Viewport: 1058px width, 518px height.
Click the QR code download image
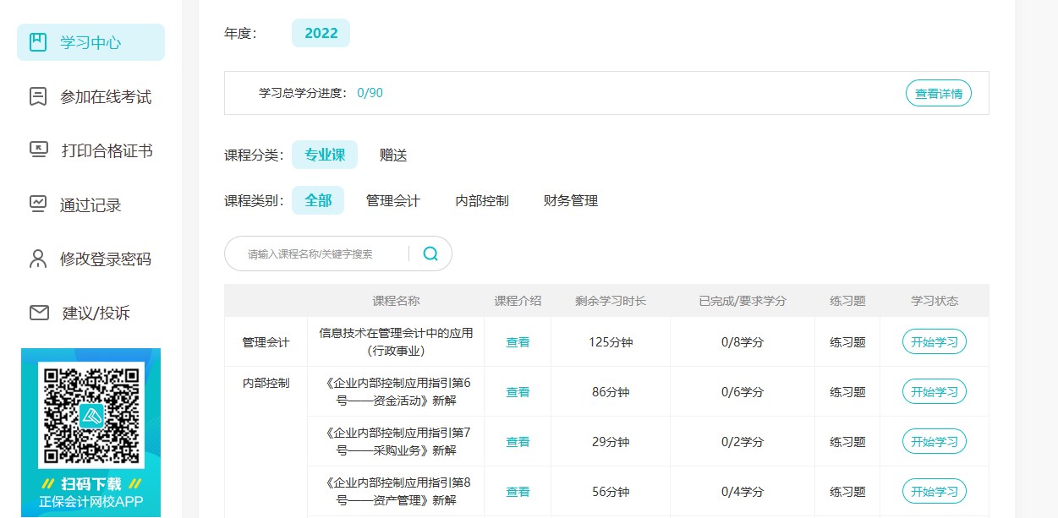pos(90,414)
